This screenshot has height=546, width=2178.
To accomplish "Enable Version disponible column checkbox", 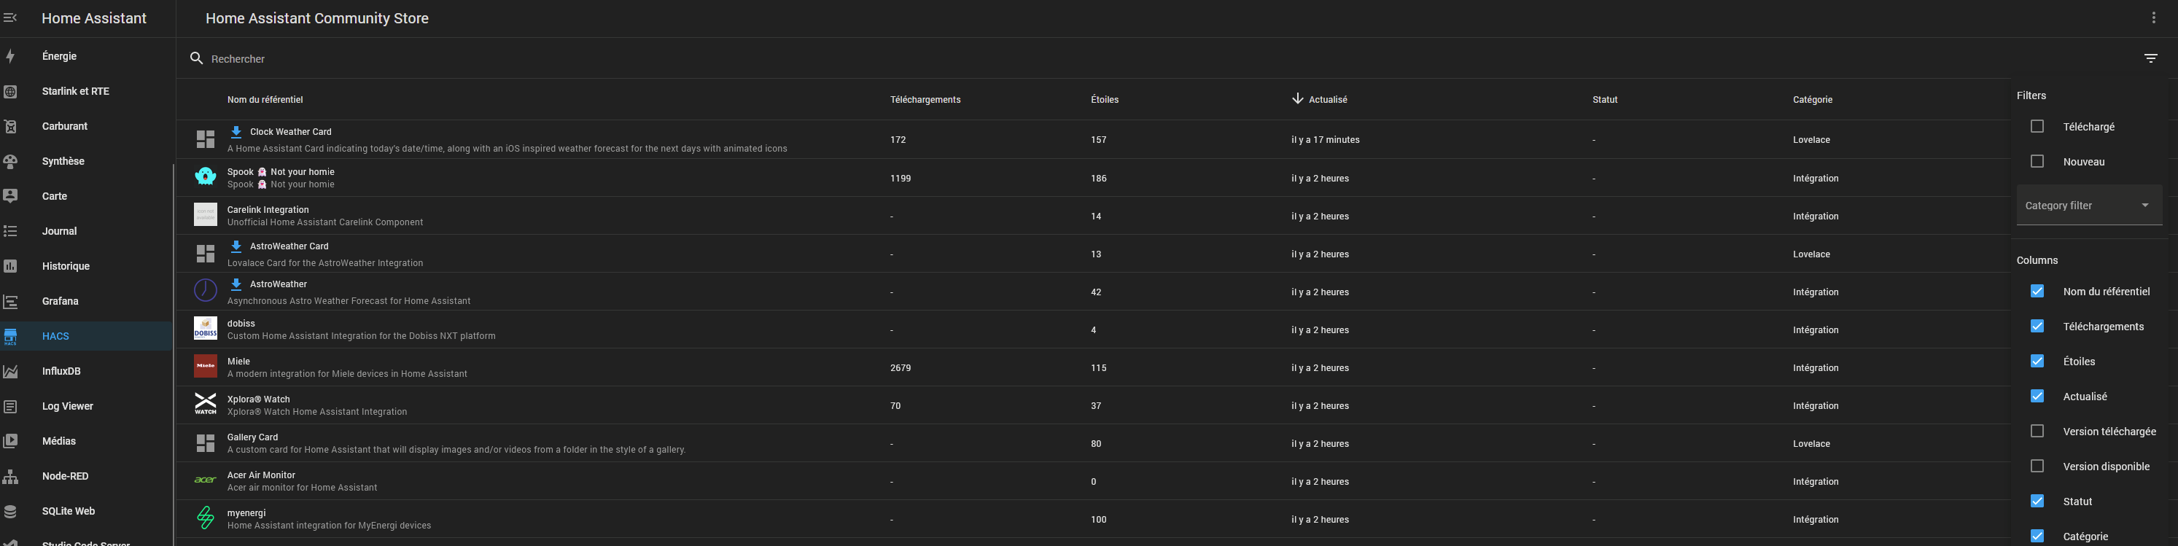I will point(2037,466).
